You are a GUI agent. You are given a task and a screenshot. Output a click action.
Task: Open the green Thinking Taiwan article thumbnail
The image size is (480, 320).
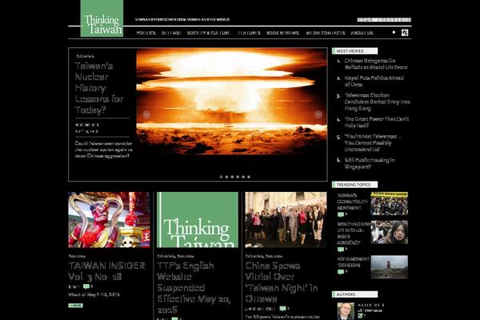(198, 220)
